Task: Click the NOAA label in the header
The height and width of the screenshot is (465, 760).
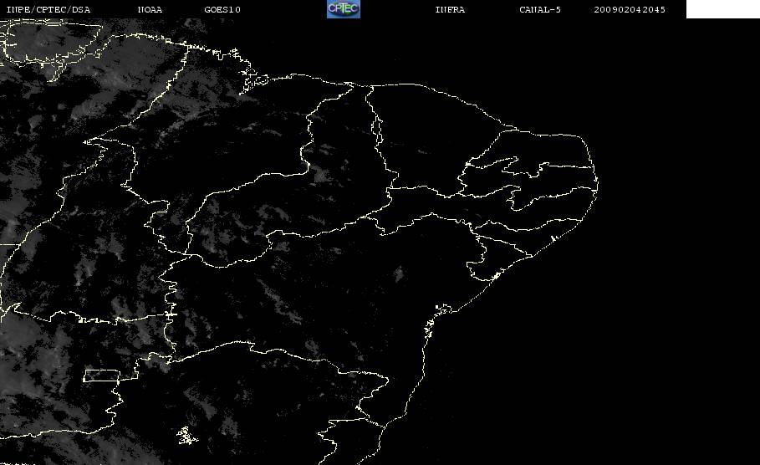Action: click(x=150, y=9)
